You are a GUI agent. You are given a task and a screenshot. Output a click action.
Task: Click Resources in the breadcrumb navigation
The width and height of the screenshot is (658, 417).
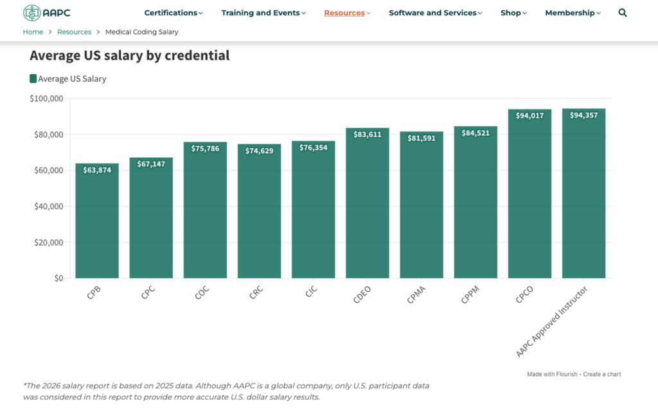click(74, 31)
